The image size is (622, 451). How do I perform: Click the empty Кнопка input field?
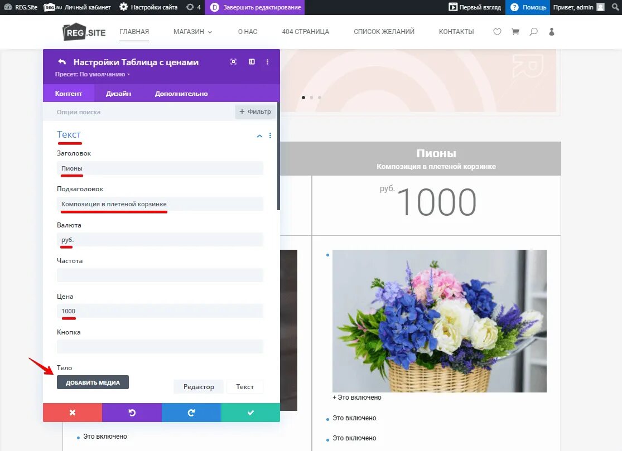(160, 347)
